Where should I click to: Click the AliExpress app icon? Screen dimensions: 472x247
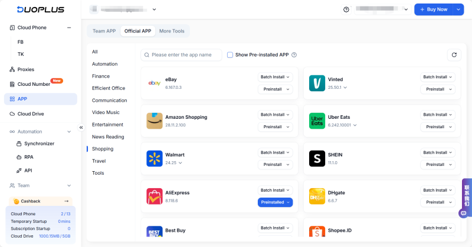[x=154, y=196]
